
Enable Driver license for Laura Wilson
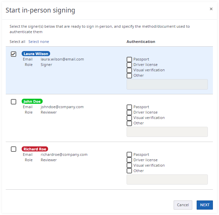pyautogui.click(x=129, y=65)
